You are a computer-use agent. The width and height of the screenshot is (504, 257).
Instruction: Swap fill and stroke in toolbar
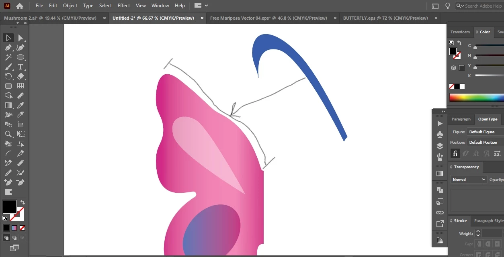pos(23,202)
